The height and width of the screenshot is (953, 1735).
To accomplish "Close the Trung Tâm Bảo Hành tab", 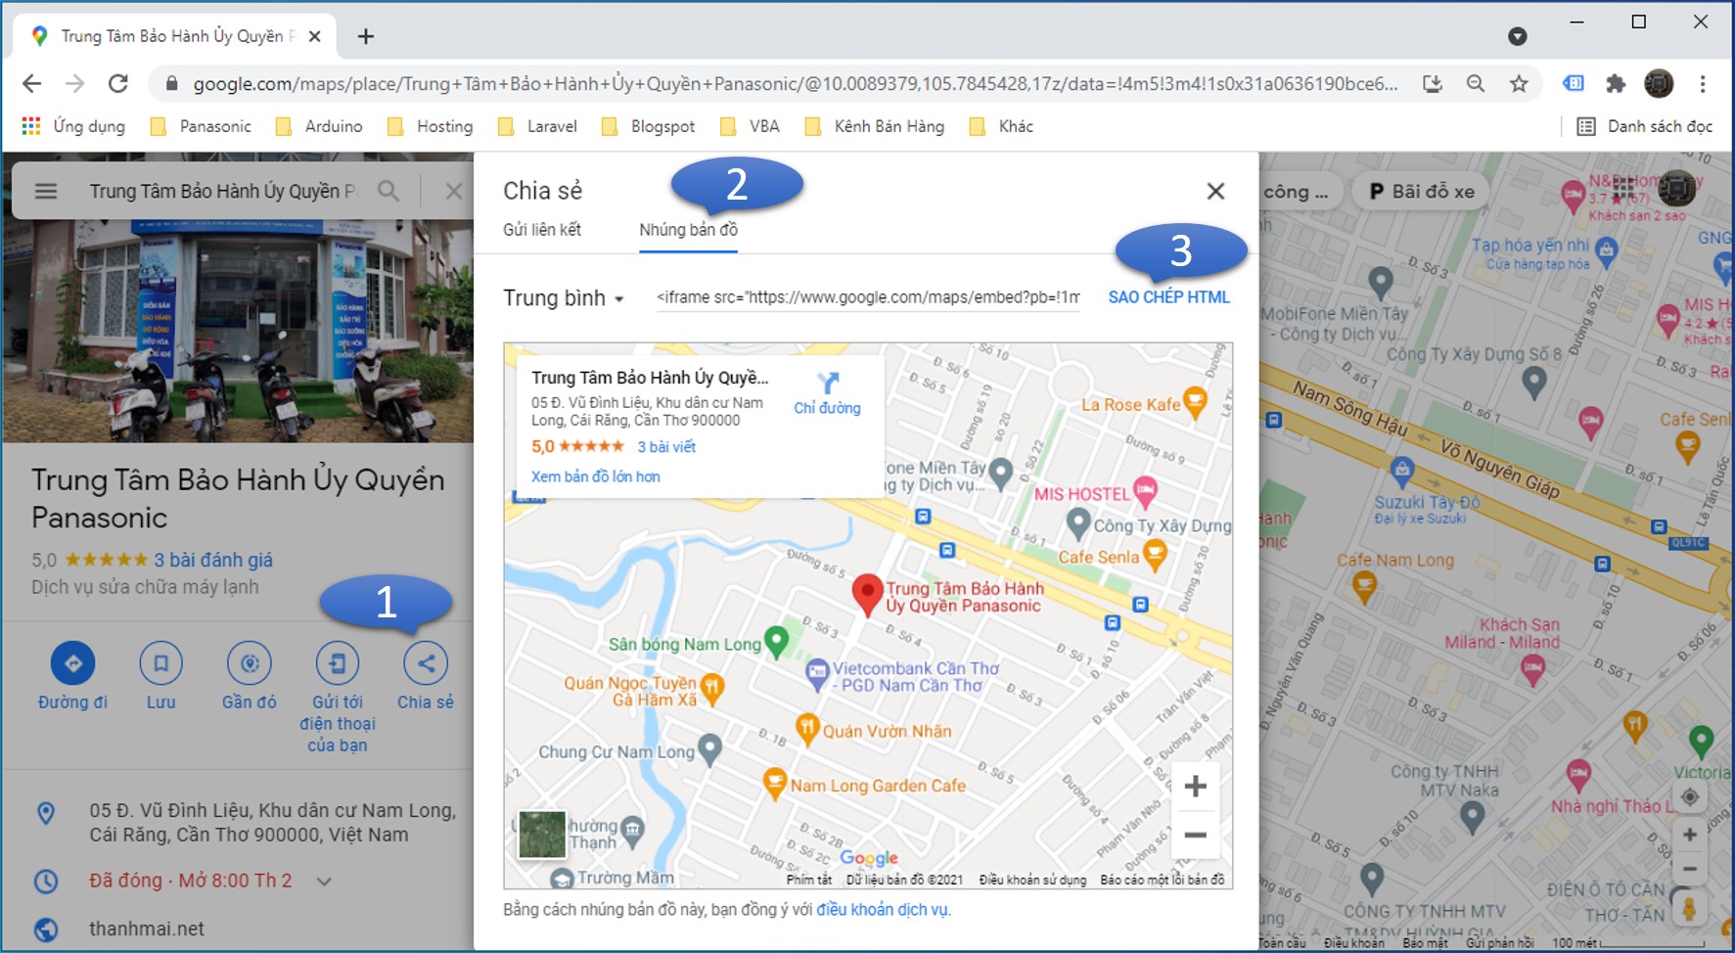I will coord(315,36).
